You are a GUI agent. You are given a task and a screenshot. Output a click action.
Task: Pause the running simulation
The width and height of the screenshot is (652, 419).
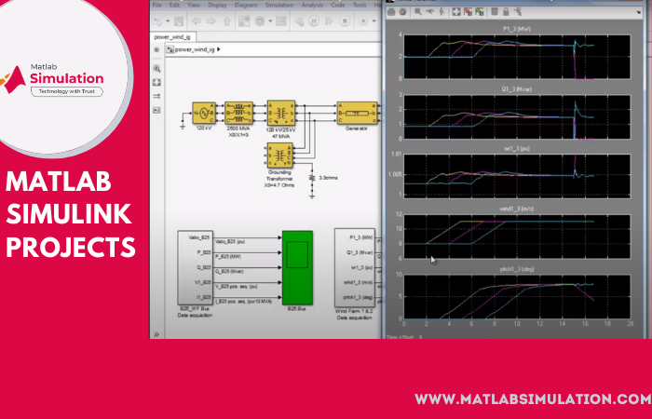pos(314,21)
